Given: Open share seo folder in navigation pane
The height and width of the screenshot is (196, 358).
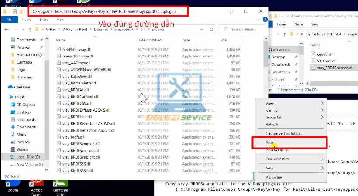Looking at the screenshot, I should (24, 77).
